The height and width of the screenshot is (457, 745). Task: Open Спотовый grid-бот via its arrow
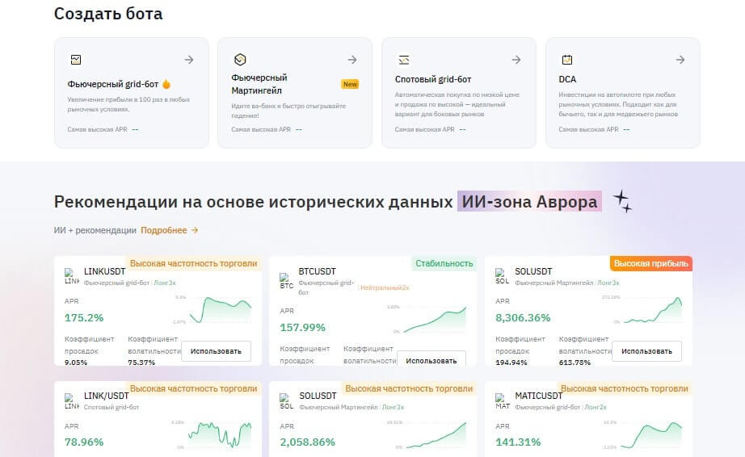pyautogui.click(x=516, y=60)
